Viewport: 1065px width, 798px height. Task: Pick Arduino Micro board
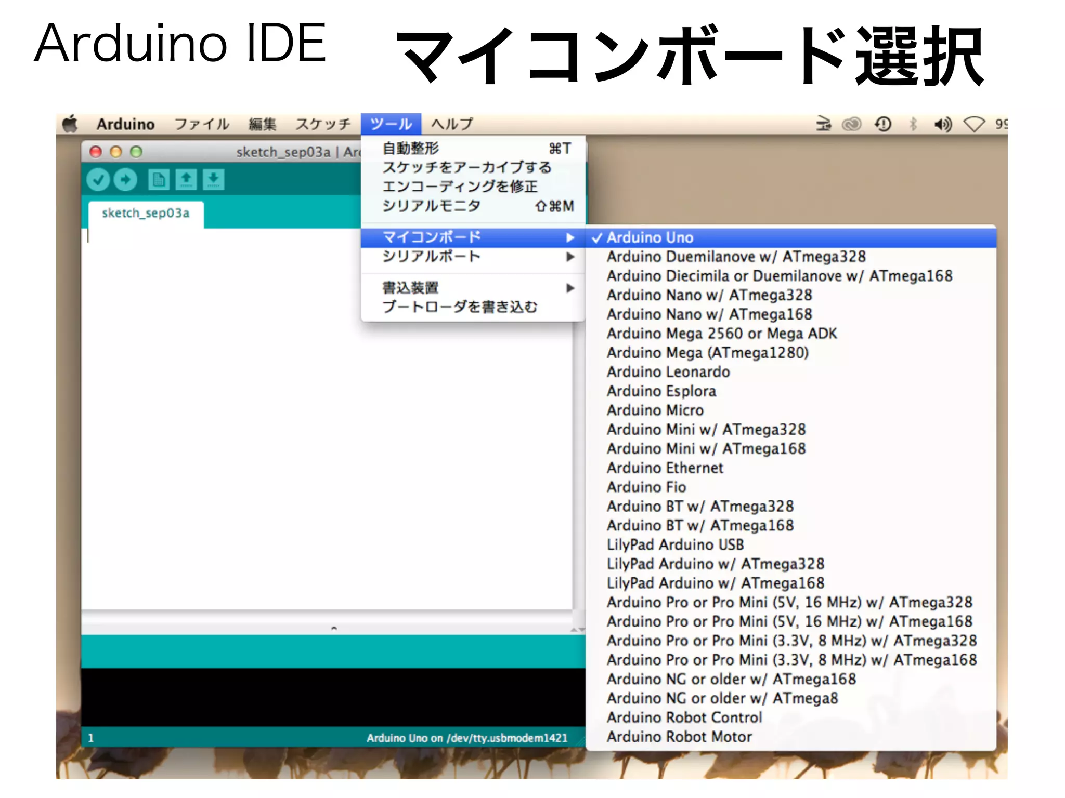tap(791, 410)
